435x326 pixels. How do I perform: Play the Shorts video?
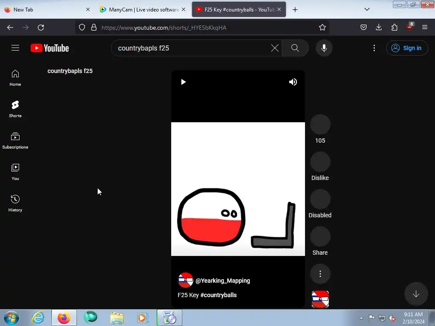click(x=183, y=82)
